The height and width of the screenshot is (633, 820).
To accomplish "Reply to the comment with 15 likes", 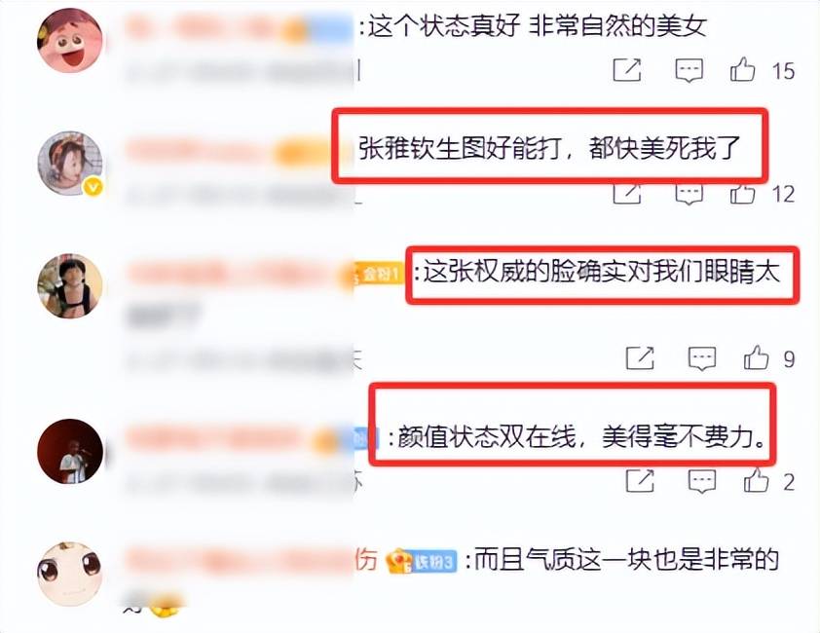I will (689, 70).
